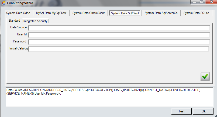Select the Standard sub-tab

[x=14, y=21]
